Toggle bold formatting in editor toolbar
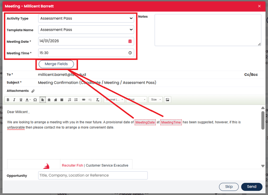 coord(8,100)
